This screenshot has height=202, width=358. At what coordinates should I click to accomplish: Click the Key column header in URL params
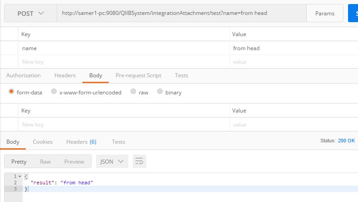pyautogui.click(x=26, y=34)
